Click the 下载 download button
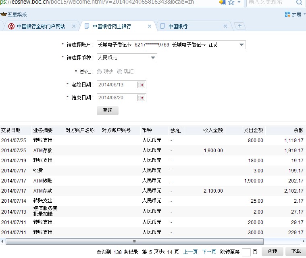Viewport: 306px width, 258px height. (x=296, y=251)
